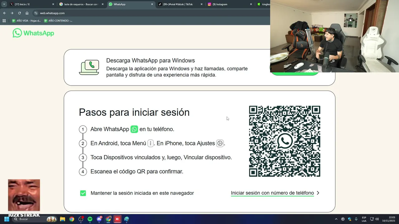
Task: Reload the WhatsApp Web page
Action: coord(19,13)
